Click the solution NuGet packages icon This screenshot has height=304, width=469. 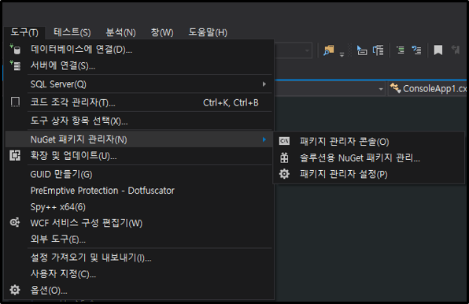[284, 158]
